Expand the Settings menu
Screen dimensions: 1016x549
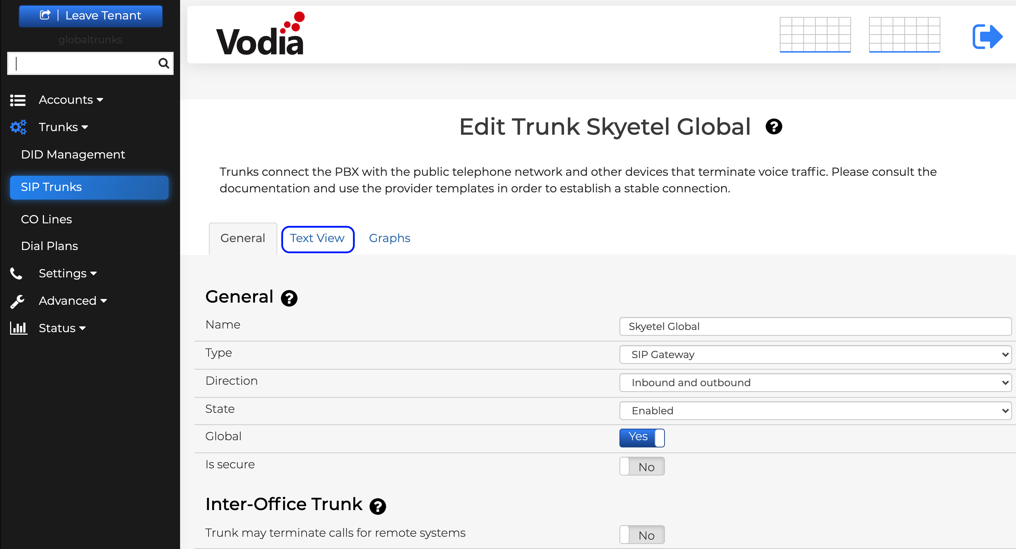click(x=67, y=273)
